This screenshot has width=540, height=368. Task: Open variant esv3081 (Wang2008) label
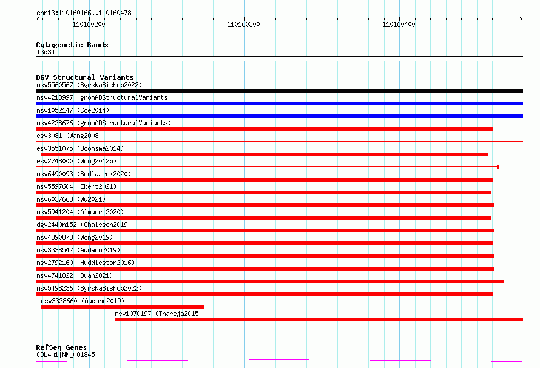point(69,136)
